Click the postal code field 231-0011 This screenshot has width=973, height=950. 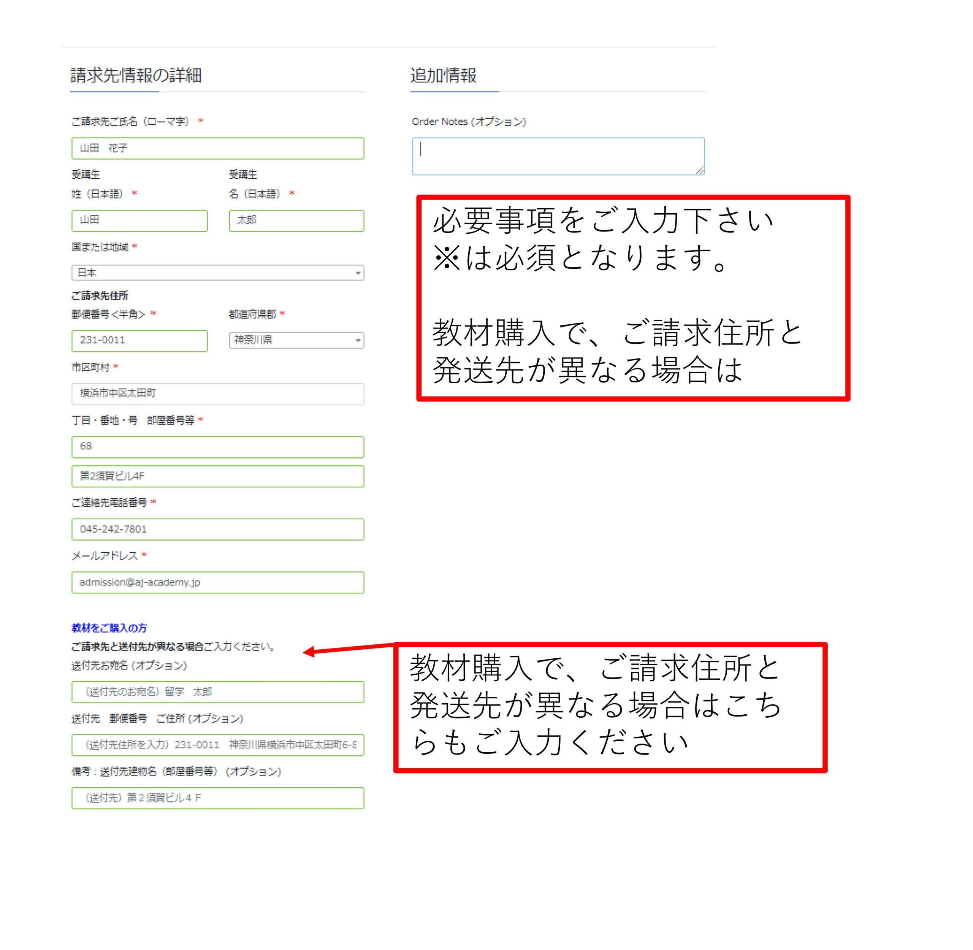point(139,341)
